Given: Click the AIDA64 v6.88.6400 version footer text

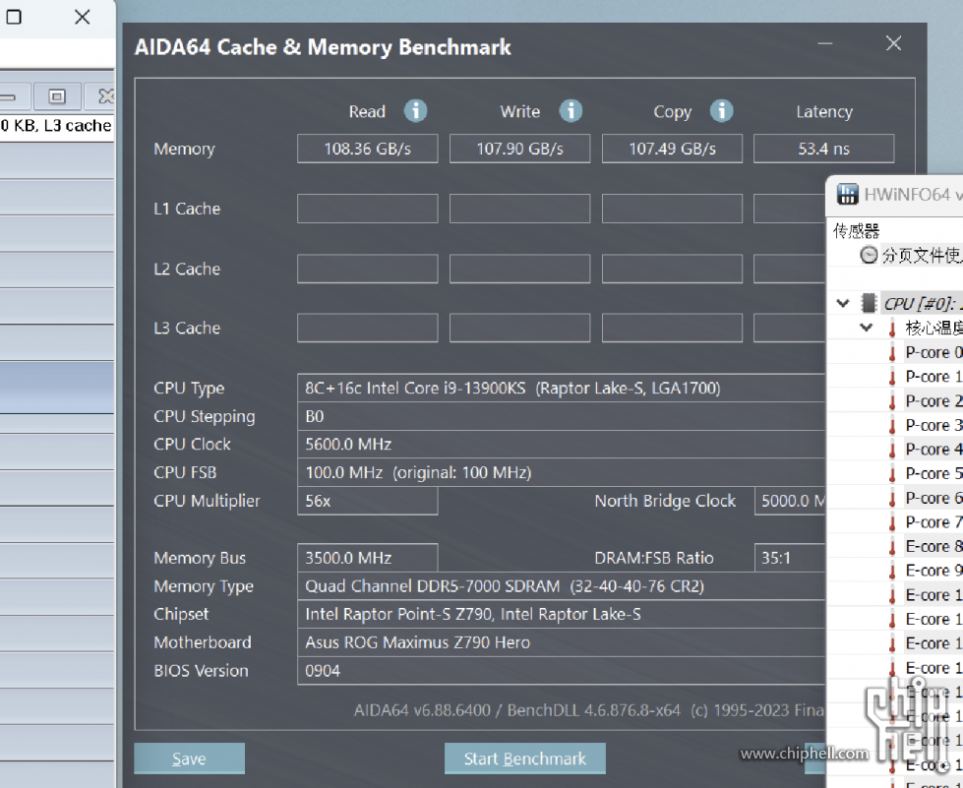Looking at the screenshot, I should 589,710.
